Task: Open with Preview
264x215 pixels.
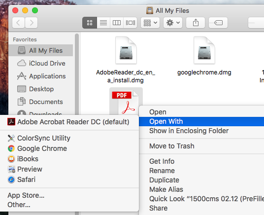Action: pyautogui.click(x=69, y=169)
